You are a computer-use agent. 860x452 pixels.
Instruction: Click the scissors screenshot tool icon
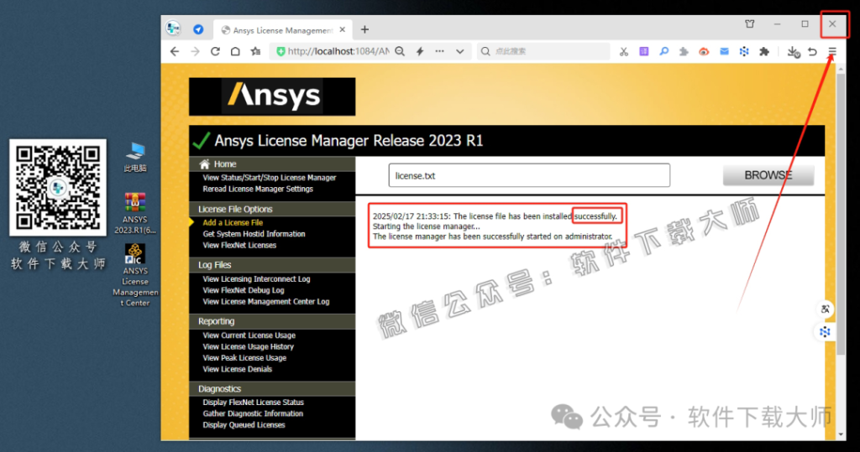click(624, 51)
